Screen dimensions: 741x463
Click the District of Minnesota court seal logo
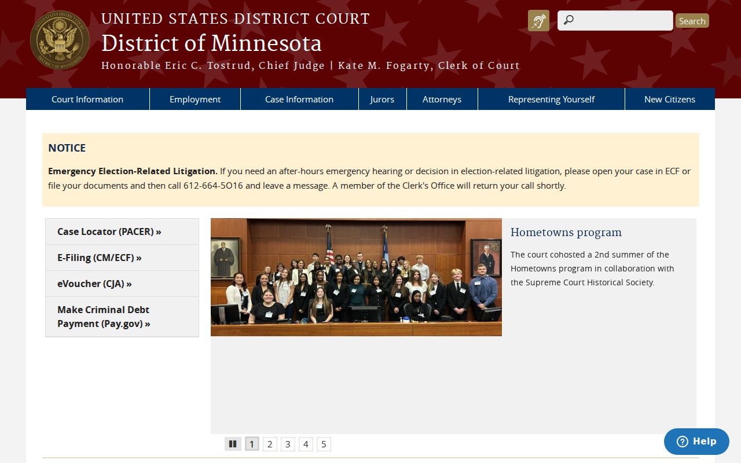60,40
